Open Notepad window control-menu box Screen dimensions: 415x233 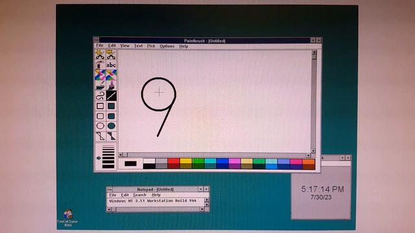coord(110,190)
